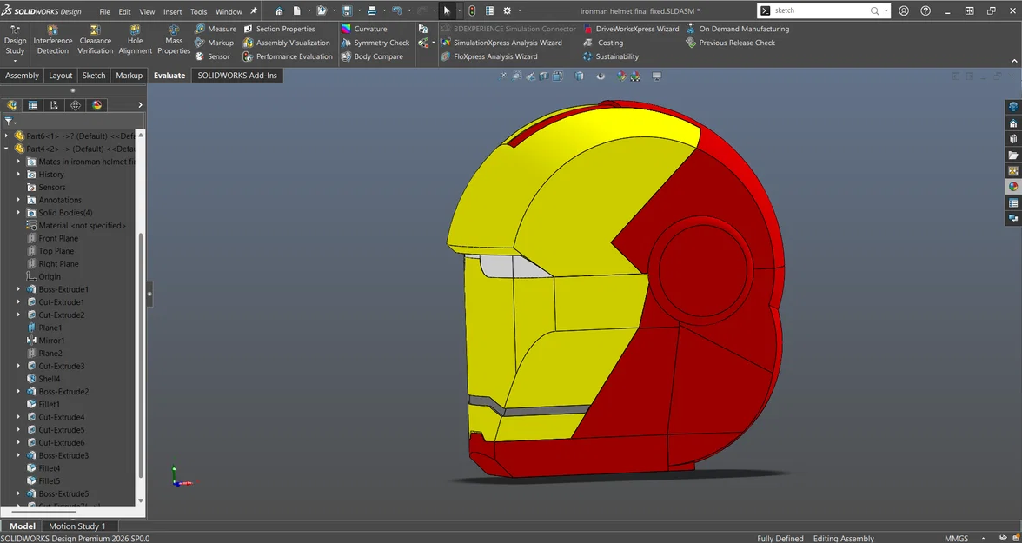Open the Insert menu
This screenshot has height=543, width=1022.
[x=172, y=11]
